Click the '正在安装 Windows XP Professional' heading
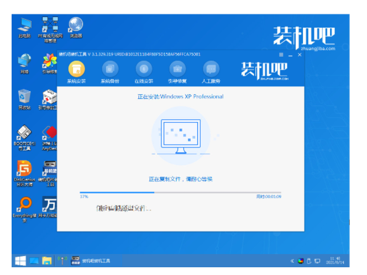Viewport: 367px width, 275px height. coord(180,97)
